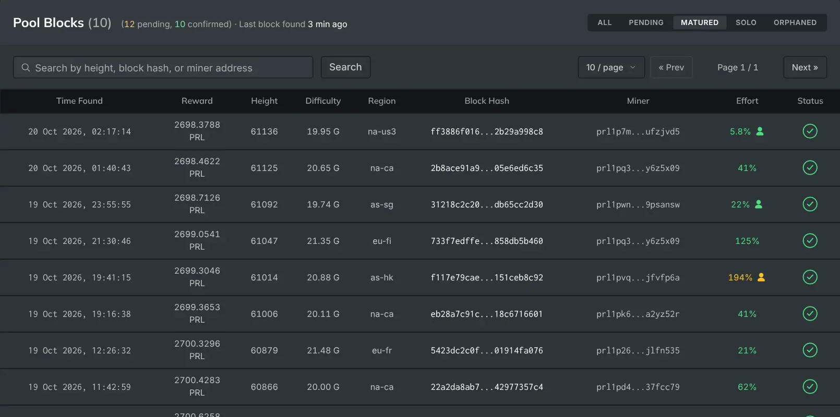Open block hash ff3886f016...2b29a998c8
840x417 pixels.
pyautogui.click(x=487, y=131)
